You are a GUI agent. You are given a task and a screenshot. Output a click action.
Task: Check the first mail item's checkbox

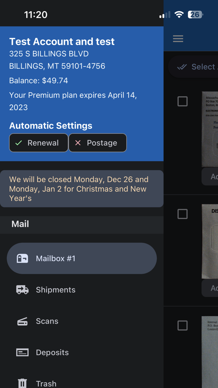coord(182,101)
